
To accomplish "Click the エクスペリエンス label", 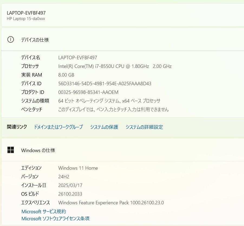I will point(35,202).
